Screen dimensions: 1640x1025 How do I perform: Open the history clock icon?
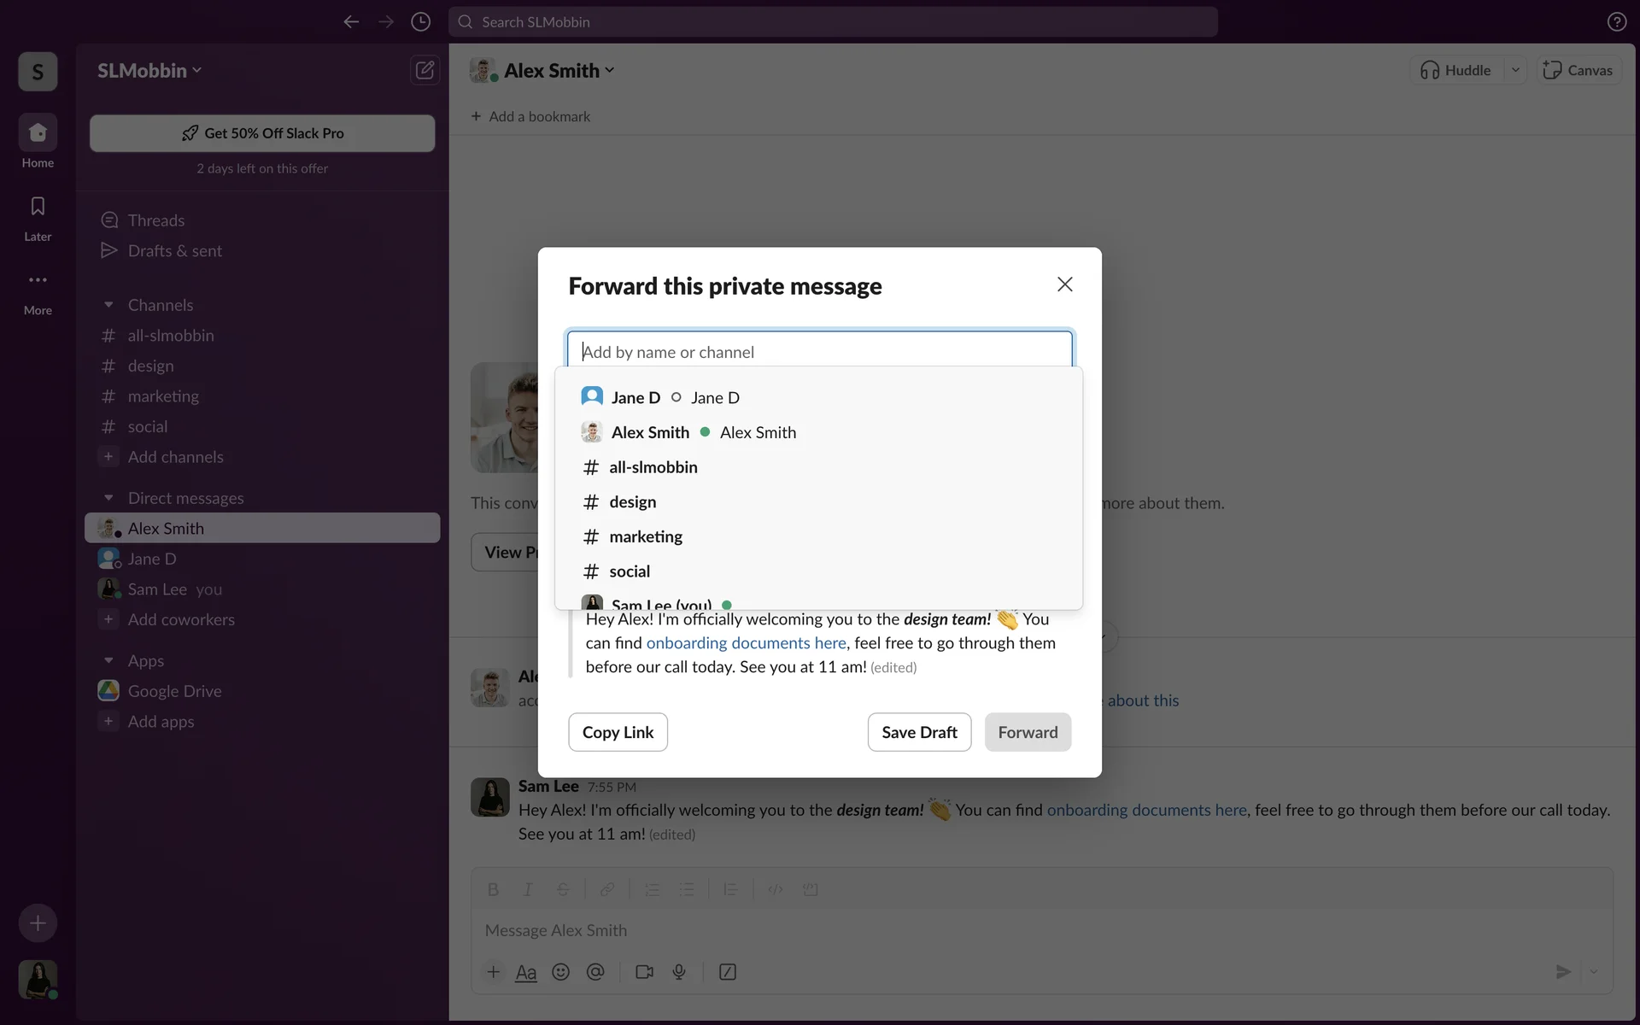click(420, 22)
